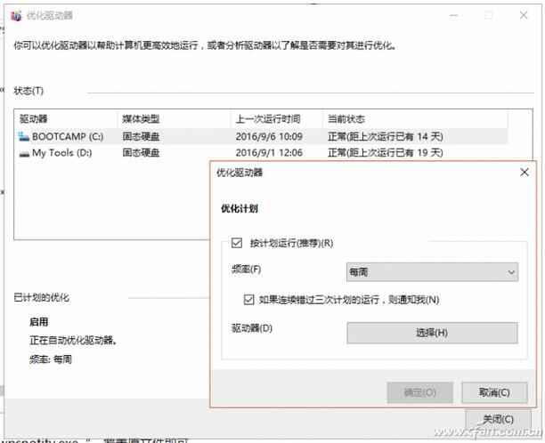Click the 关闭(C) button in main window
The width and height of the screenshot is (545, 443).
point(498,419)
